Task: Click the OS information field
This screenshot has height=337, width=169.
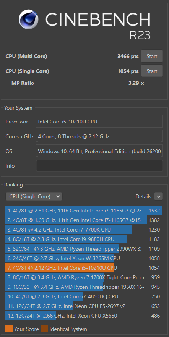Action: [99, 151]
